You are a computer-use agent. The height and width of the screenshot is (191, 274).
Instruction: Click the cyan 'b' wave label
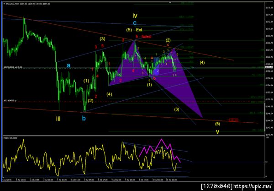pos(84,119)
